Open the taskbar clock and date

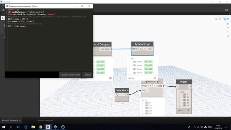(218, 127)
